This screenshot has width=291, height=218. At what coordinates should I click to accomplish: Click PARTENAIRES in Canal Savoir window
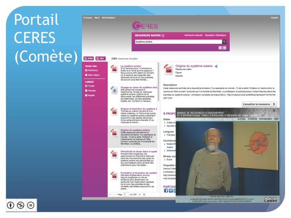click(265, 119)
